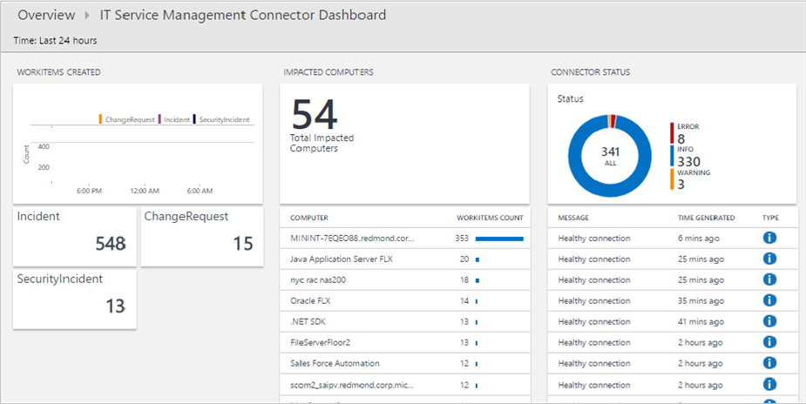Click info icon for 35 mins ago message
This screenshot has height=404, width=806.
coord(769,300)
